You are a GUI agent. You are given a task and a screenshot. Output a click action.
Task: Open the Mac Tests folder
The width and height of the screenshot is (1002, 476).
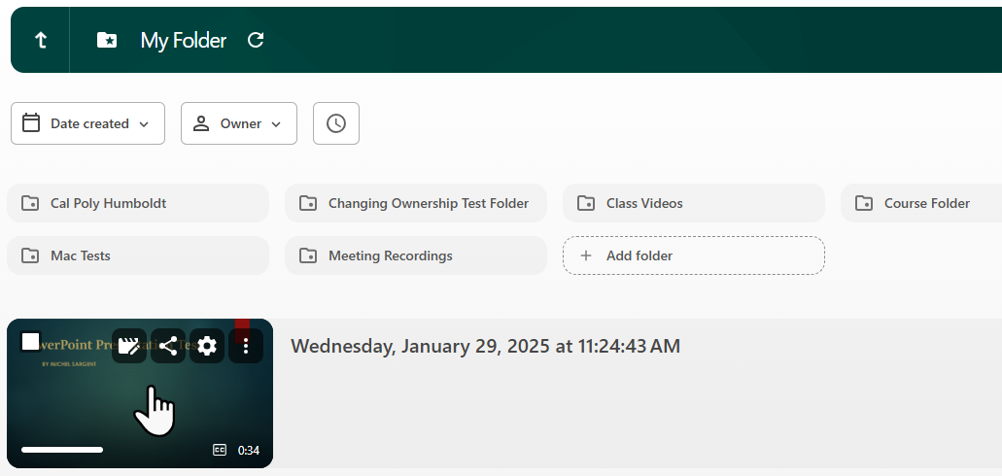point(138,255)
